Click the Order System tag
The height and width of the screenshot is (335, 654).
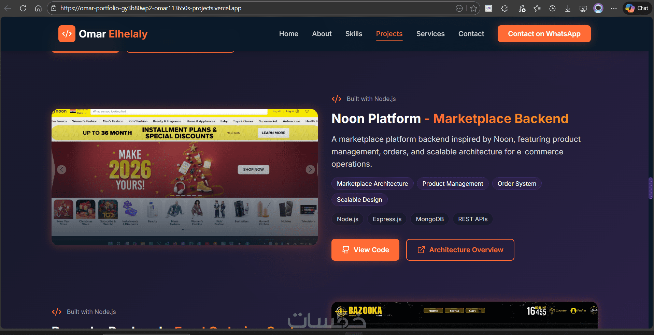(517, 184)
